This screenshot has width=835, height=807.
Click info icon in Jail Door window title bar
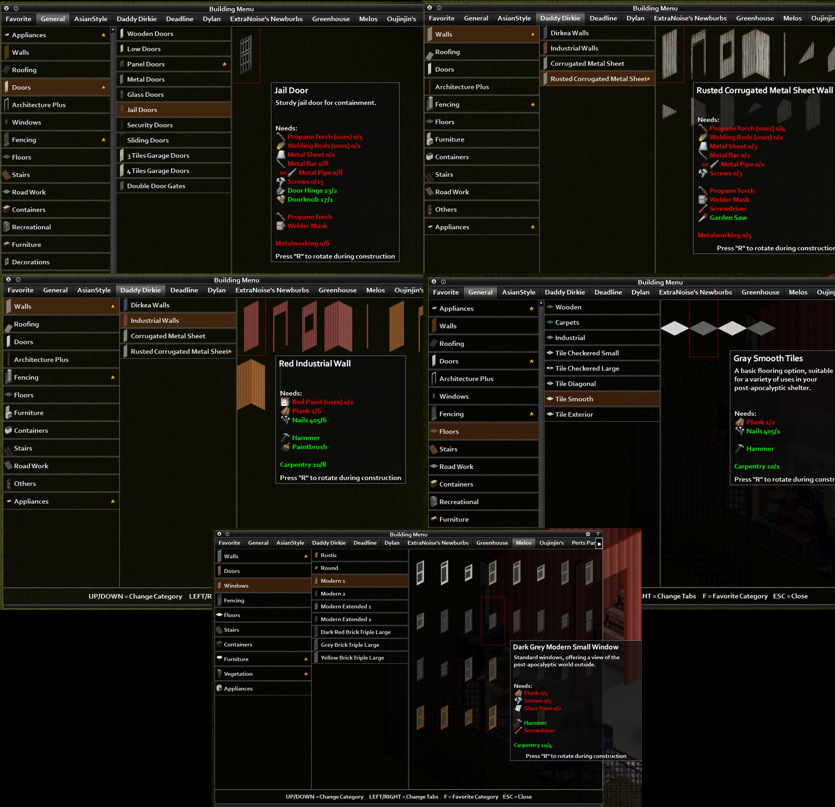[x=16, y=9]
